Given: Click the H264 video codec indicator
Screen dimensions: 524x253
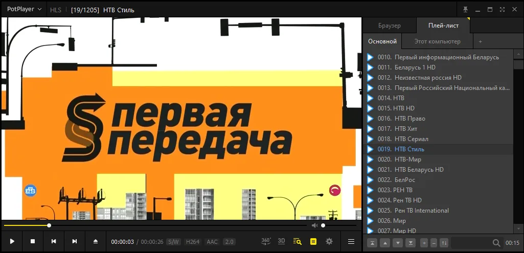Looking at the screenshot, I should (x=193, y=242).
